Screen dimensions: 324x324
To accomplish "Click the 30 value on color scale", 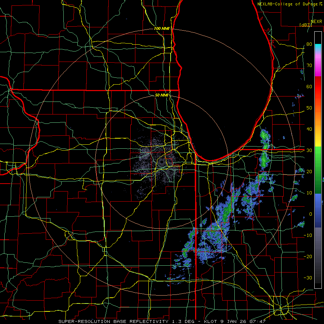I will coord(309,150).
